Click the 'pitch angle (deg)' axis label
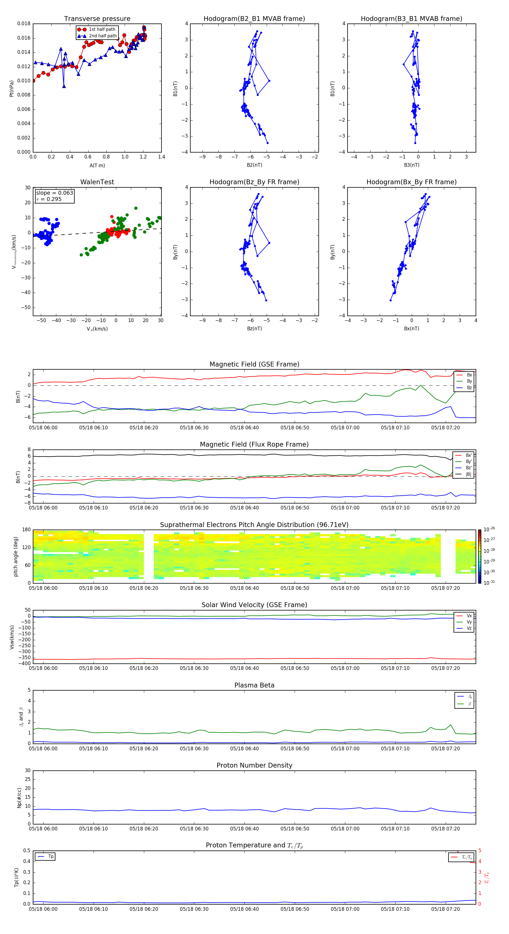 pos(16,556)
